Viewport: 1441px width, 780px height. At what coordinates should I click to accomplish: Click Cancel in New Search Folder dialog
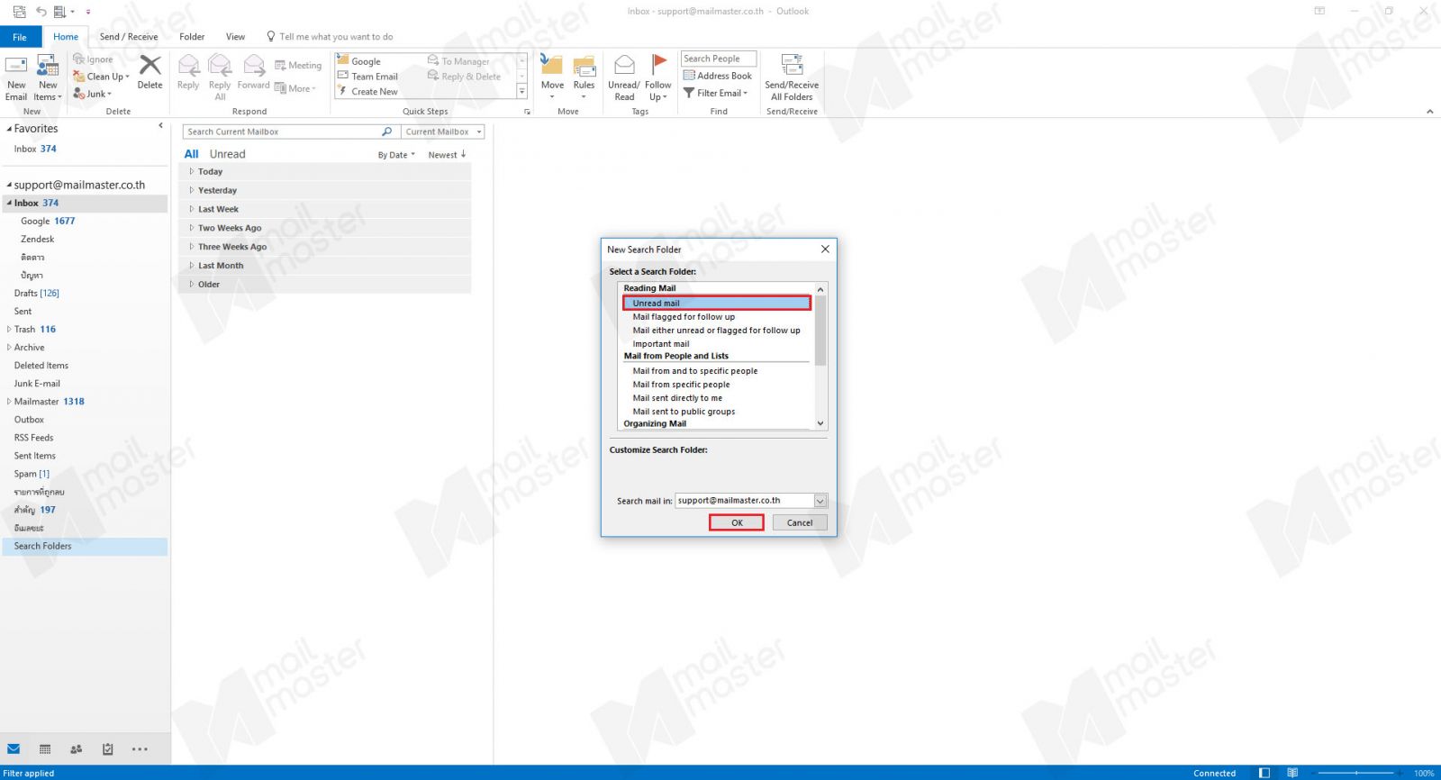(x=800, y=522)
